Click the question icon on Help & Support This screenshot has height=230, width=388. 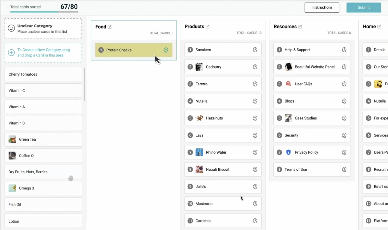pyautogui.click(x=344, y=50)
